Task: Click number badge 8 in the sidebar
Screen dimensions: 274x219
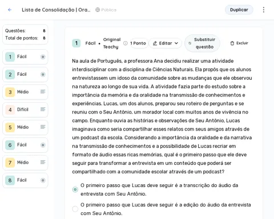Action: pos(10,180)
